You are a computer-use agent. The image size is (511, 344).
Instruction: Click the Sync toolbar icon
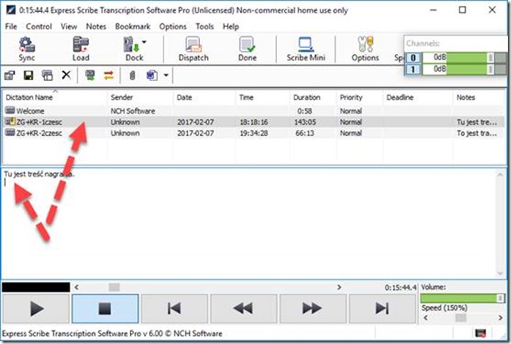[27, 49]
